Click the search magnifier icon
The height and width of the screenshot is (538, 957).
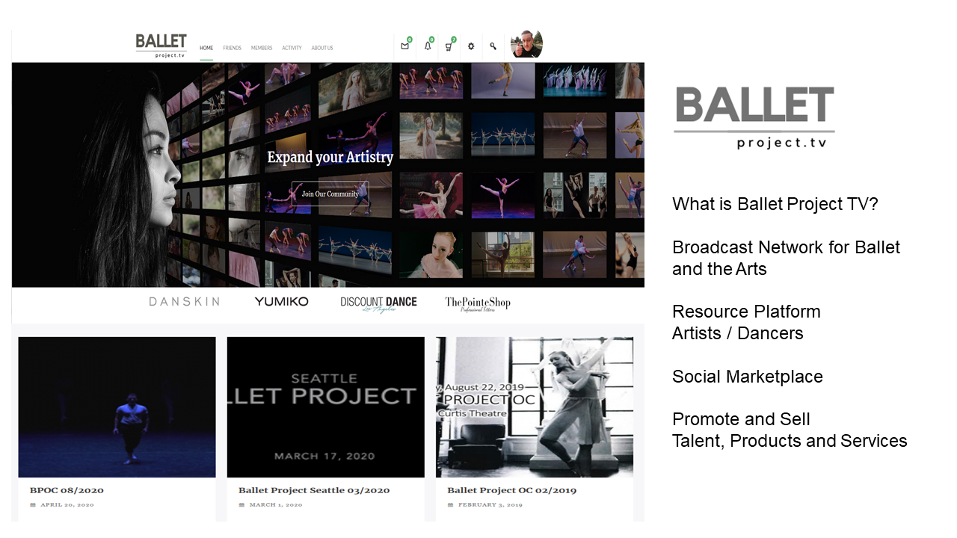tap(493, 46)
